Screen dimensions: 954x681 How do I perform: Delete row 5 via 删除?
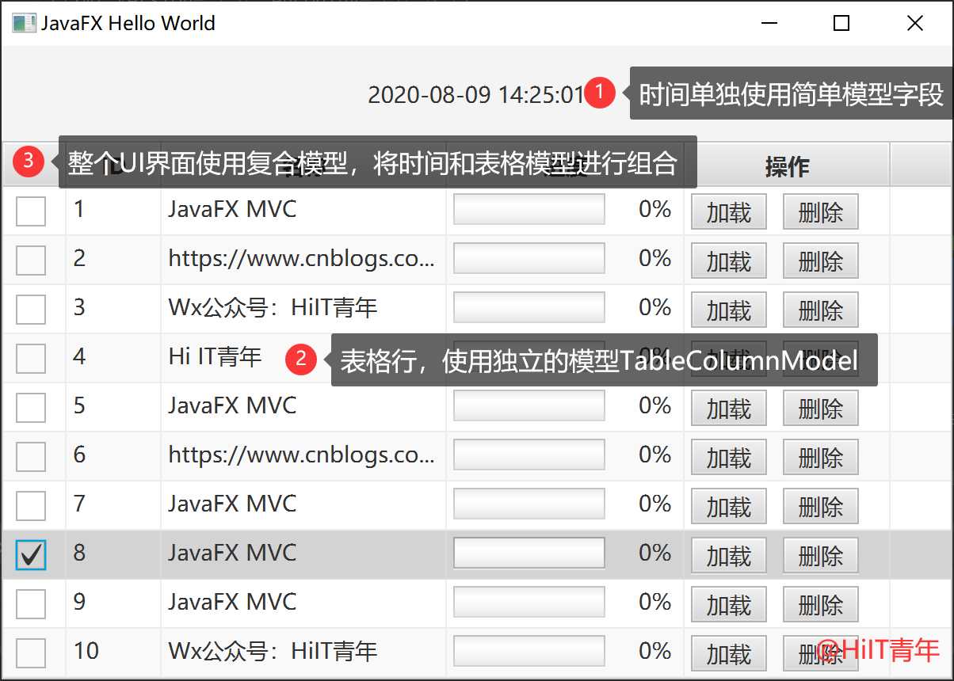[820, 409]
